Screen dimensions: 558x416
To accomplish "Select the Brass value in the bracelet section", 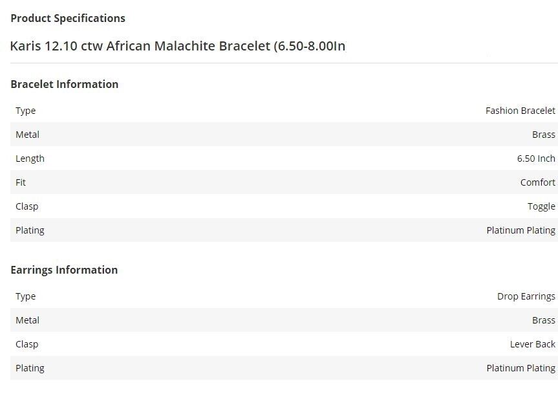I will click(543, 135).
